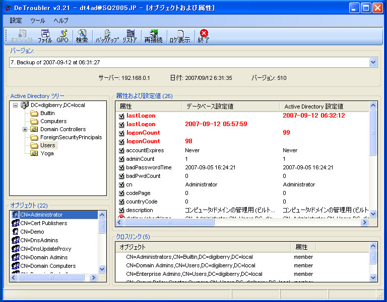Start the バックアップ backup tool

[107, 36]
